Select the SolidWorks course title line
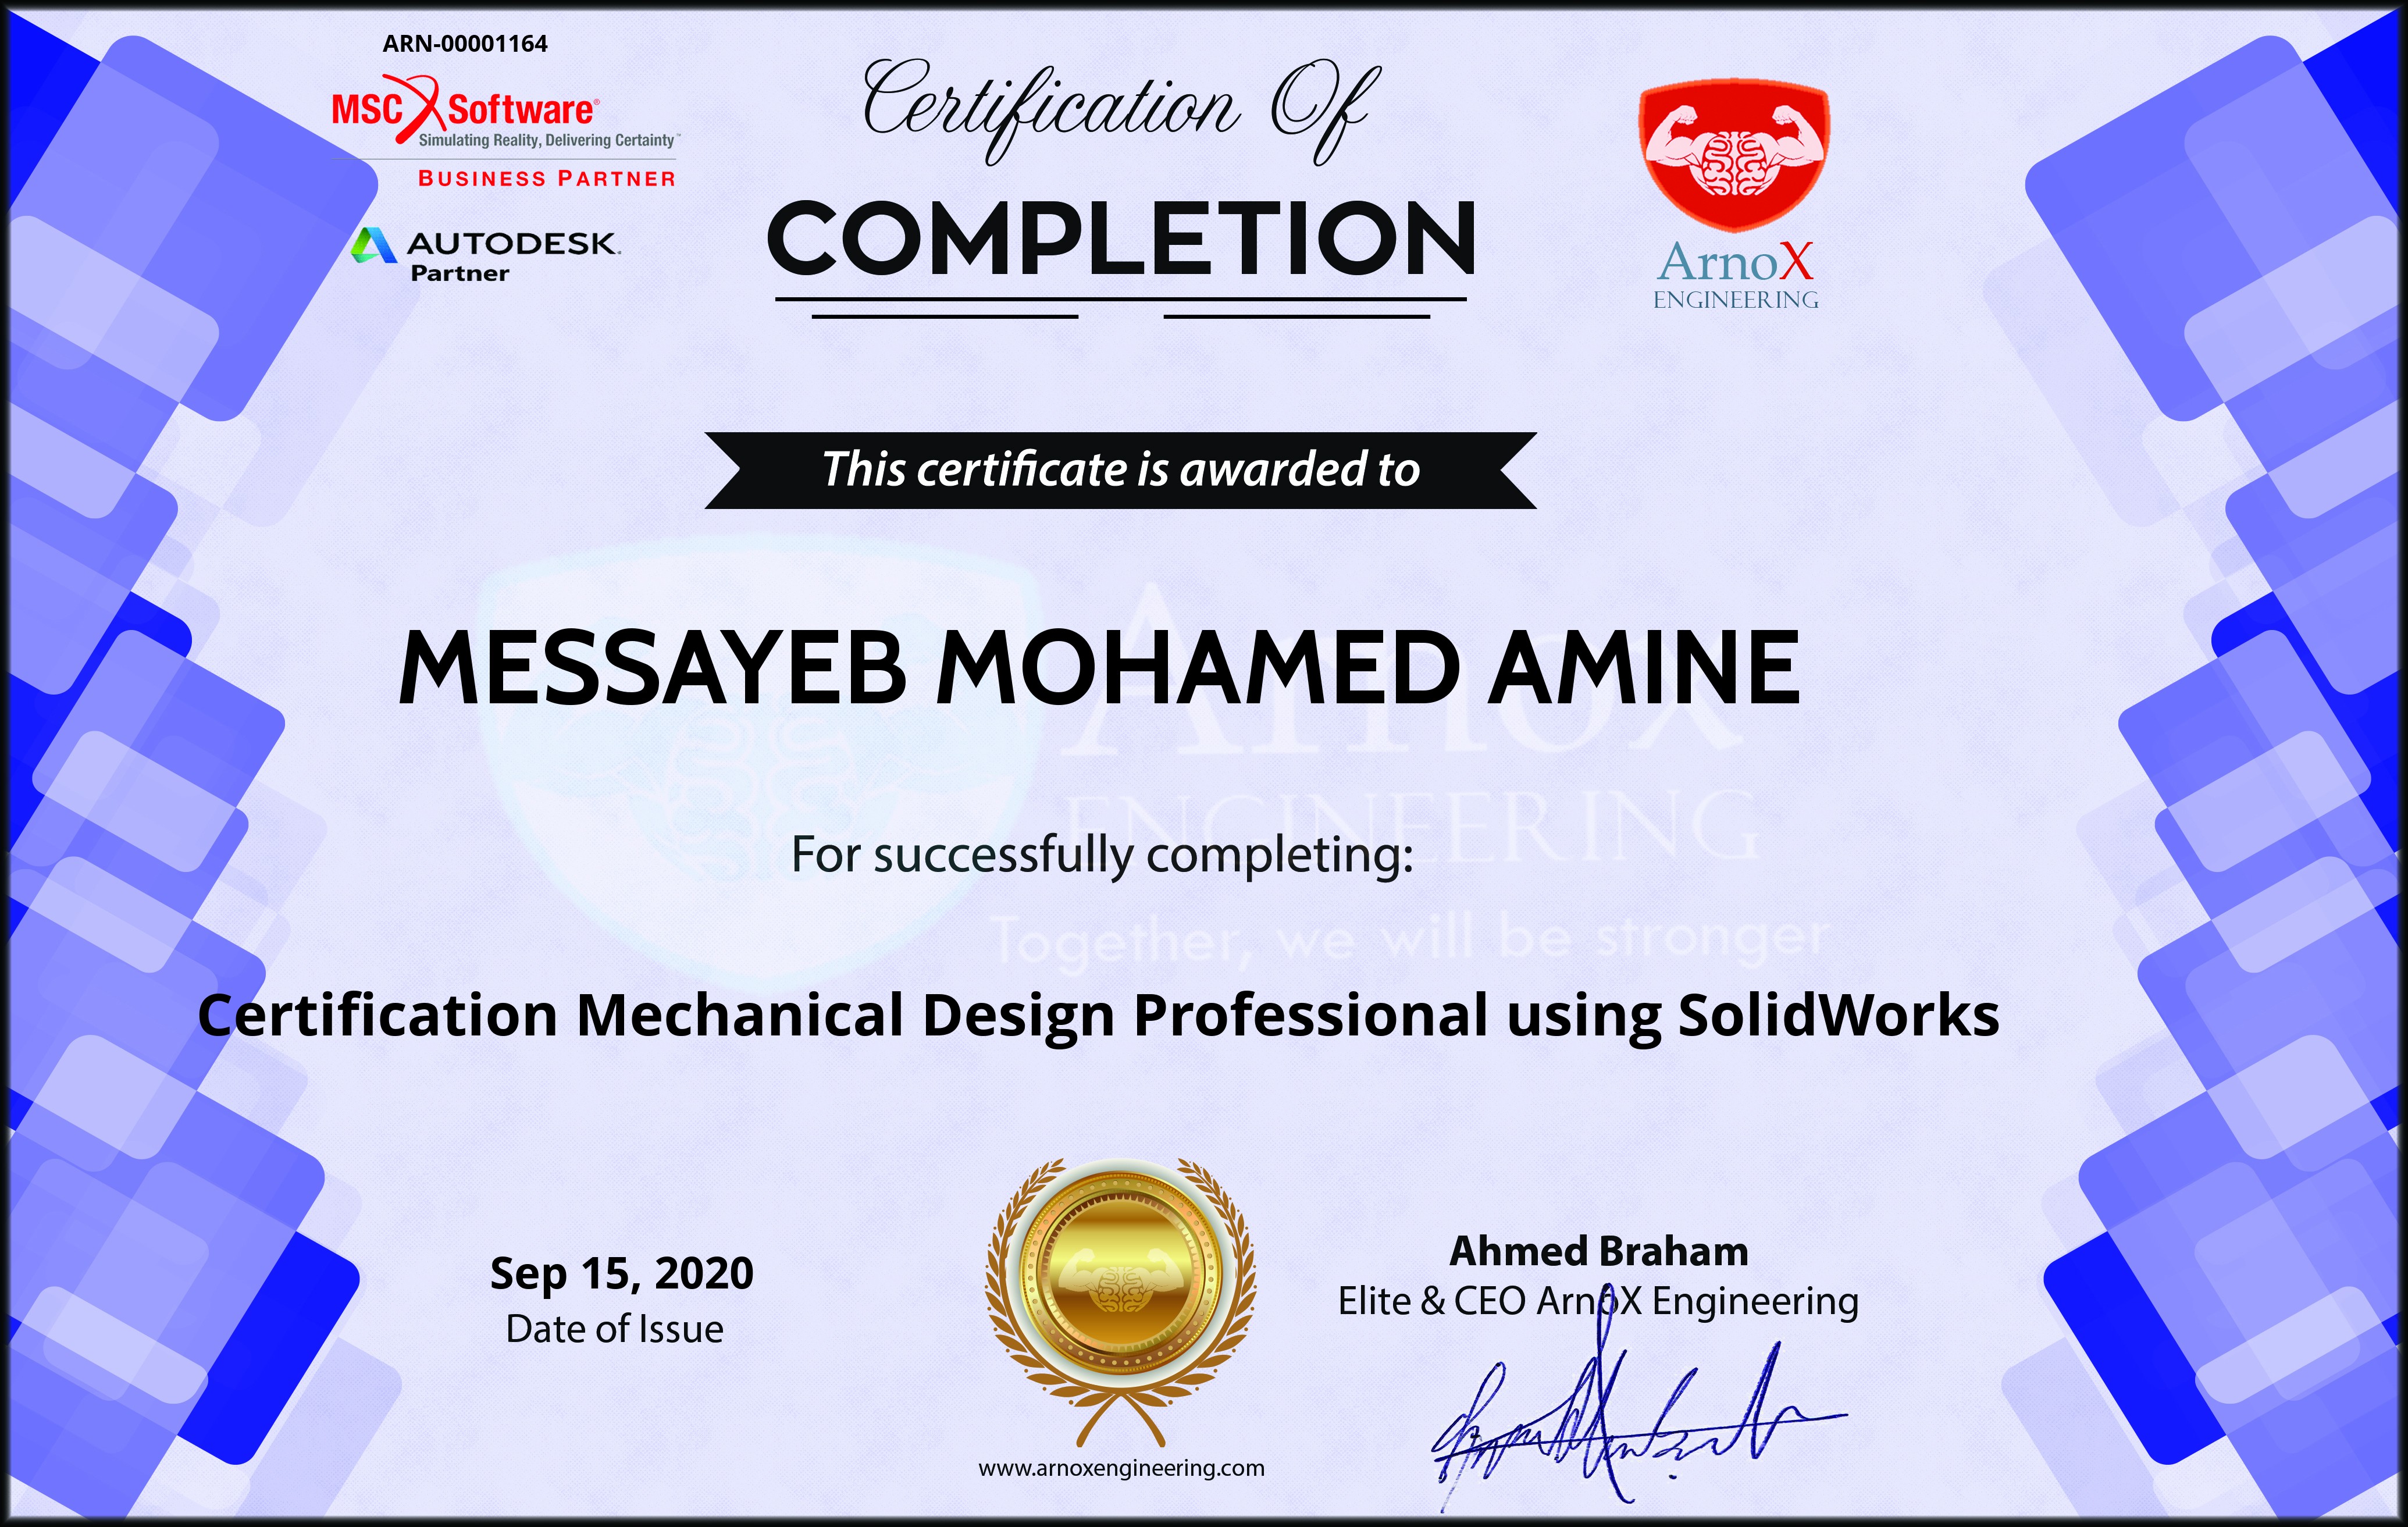The height and width of the screenshot is (1527, 2408). (x=1098, y=1016)
